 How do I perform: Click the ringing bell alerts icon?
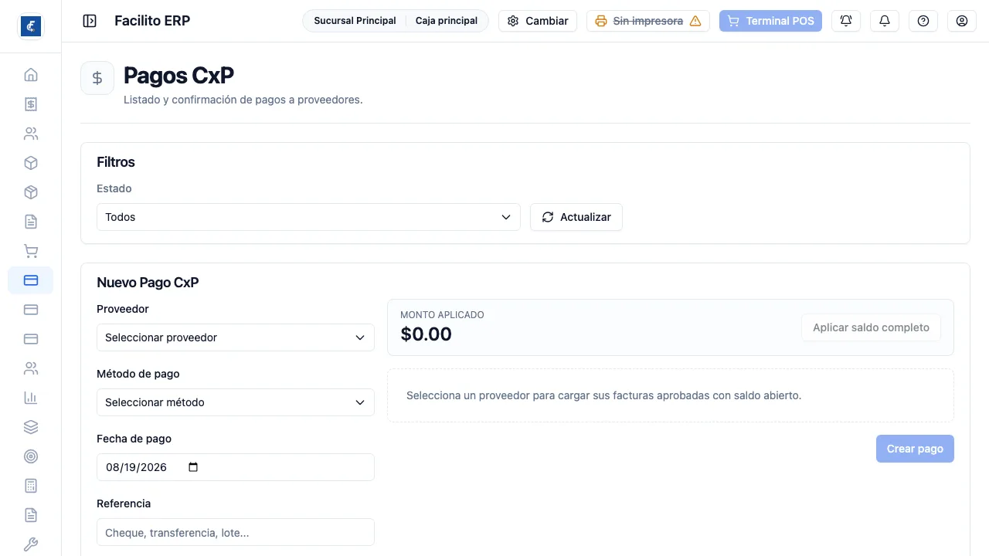pos(846,21)
